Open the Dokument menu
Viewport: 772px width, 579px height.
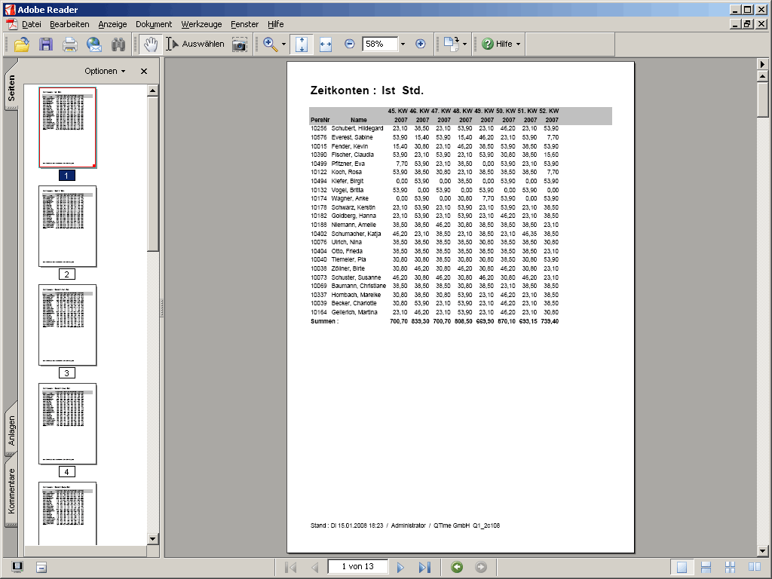(x=154, y=24)
